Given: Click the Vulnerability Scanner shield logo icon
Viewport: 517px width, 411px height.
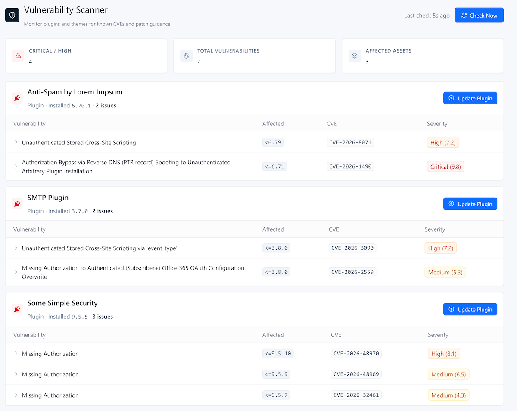Looking at the screenshot, I should (x=12, y=15).
